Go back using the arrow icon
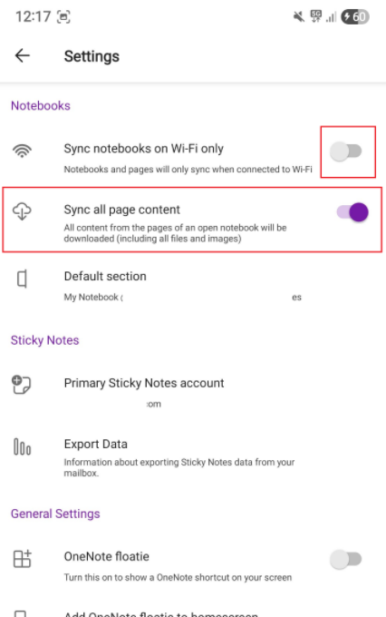Viewport: 386px width, 617px height. point(23,55)
